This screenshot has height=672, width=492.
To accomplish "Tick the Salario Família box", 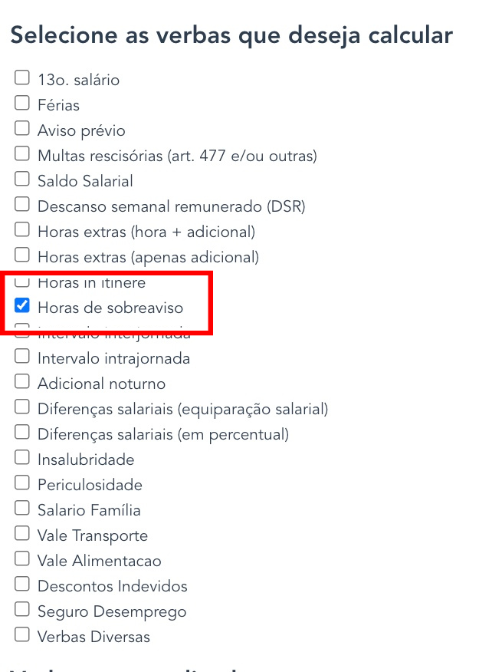I will (x=22, y=508).
